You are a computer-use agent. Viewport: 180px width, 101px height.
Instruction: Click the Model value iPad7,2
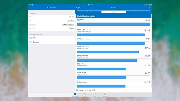pos(72,17)
